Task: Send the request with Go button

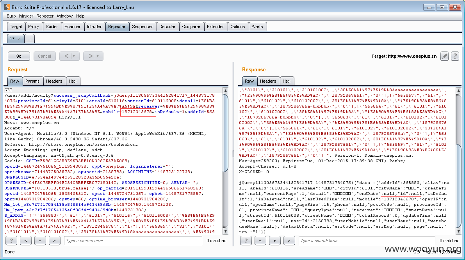Action: pyautogui.click(x=19, y=56)
